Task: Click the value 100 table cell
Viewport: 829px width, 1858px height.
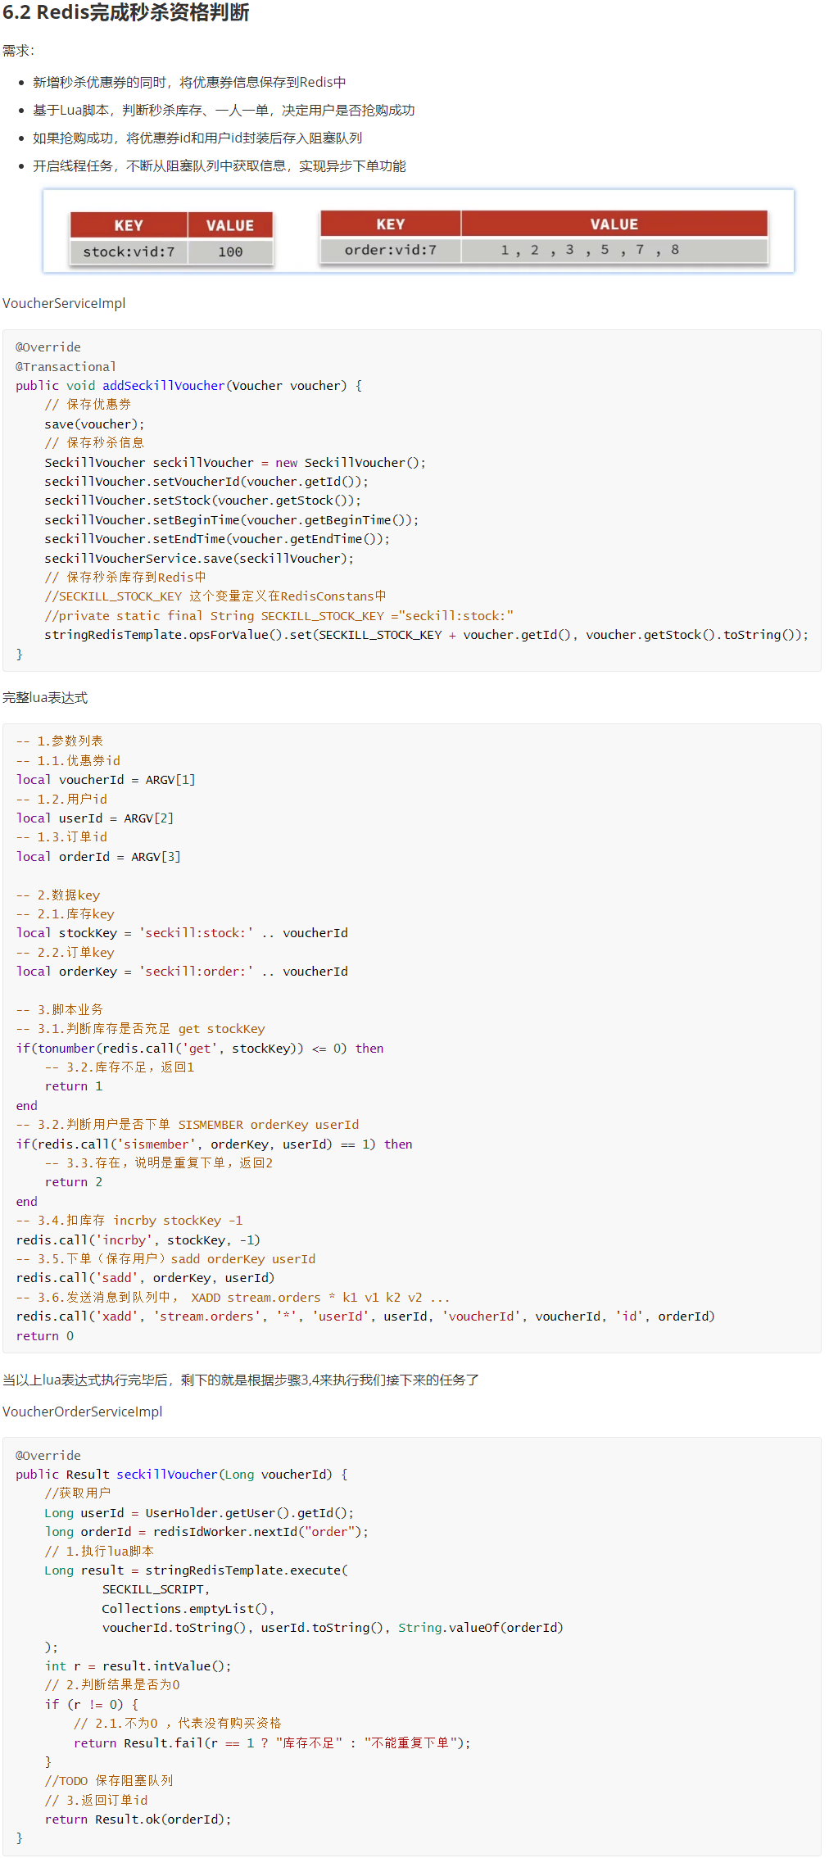Action: click(x=230, y=252)
